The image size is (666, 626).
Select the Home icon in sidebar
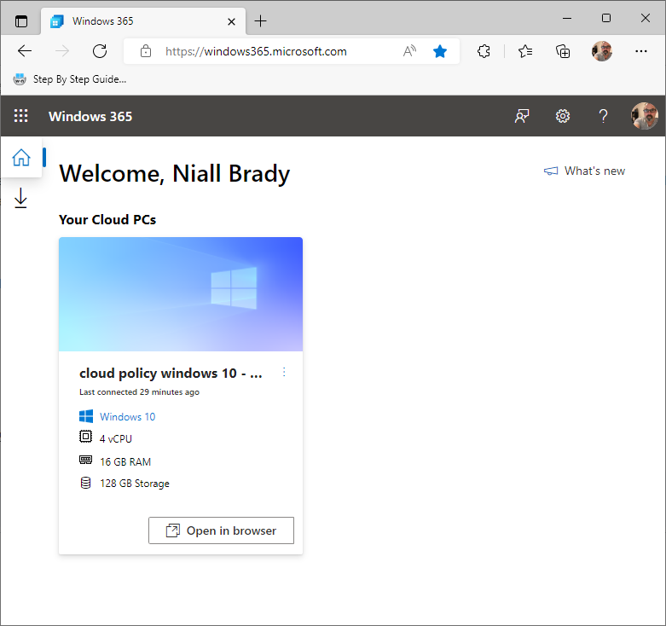(x=21, y=158)
